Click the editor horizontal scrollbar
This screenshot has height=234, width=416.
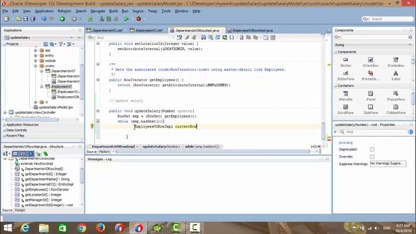tap(213, 151)
